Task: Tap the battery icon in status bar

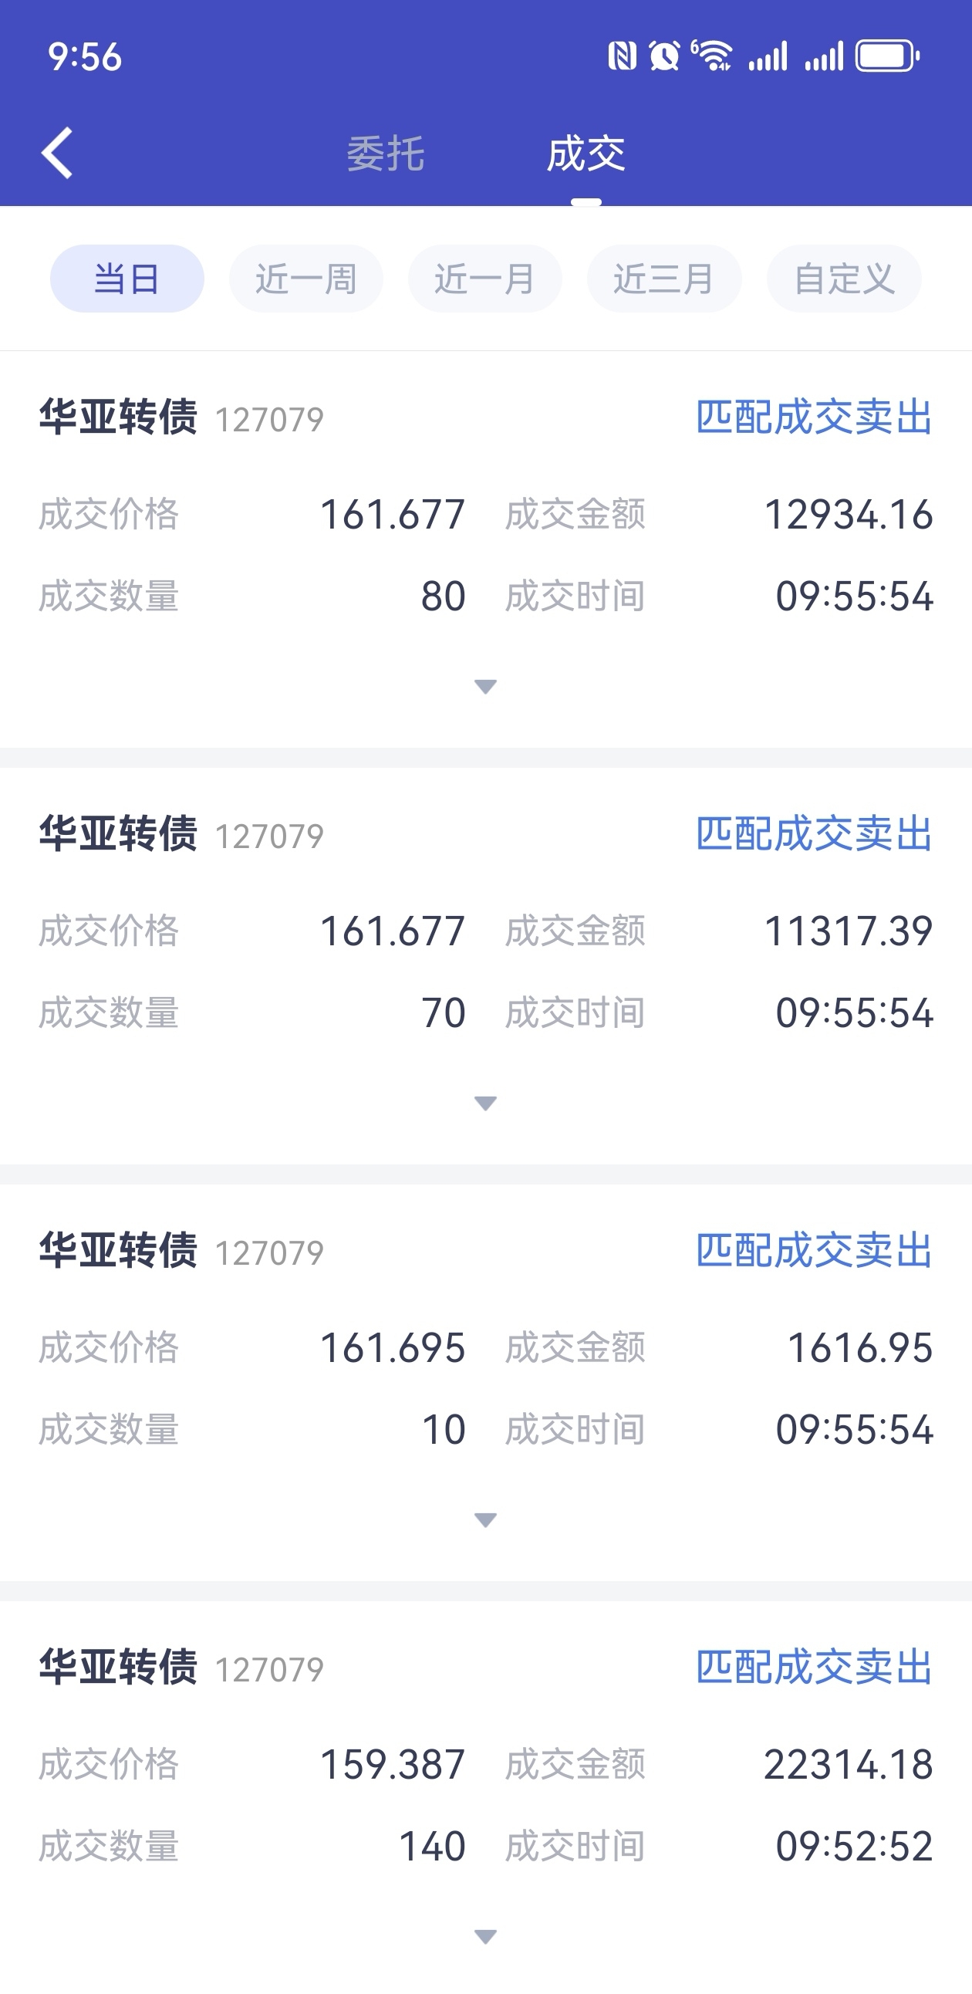Action: pos(888,56)
